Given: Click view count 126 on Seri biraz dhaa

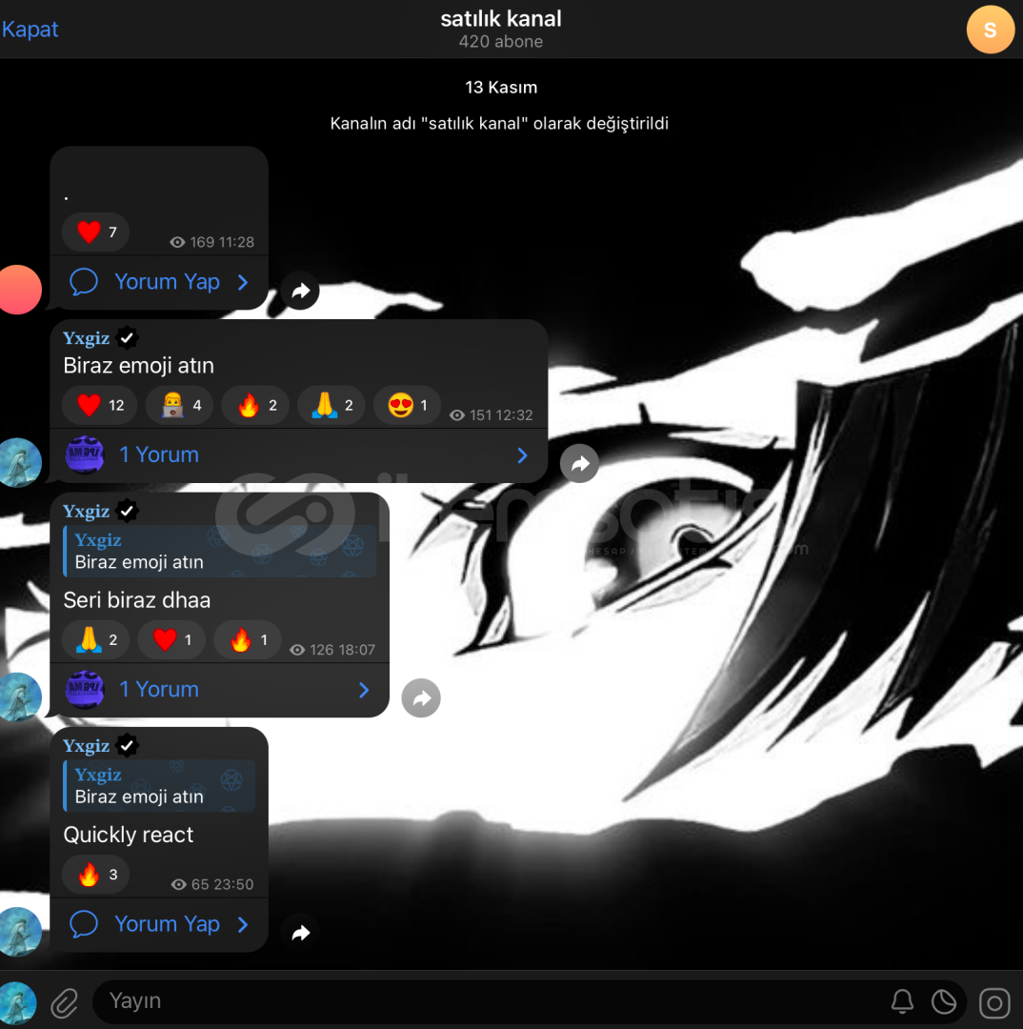Looking at the screenshot, I should pos(322,650).
